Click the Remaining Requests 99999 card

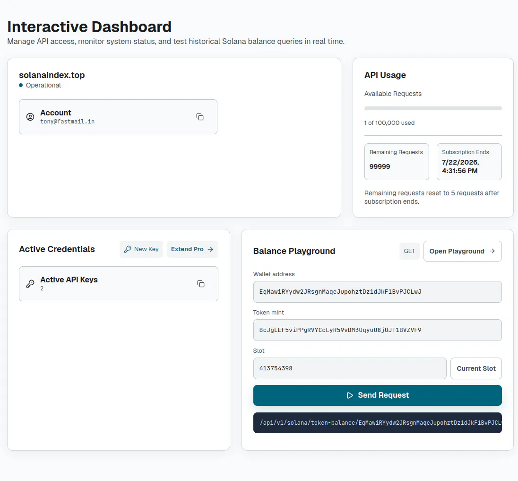(x=397, y=162)
